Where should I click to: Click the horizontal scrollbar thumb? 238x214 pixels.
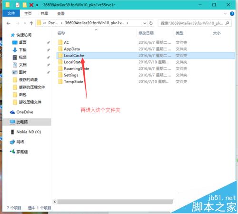(x=115, y=202)
